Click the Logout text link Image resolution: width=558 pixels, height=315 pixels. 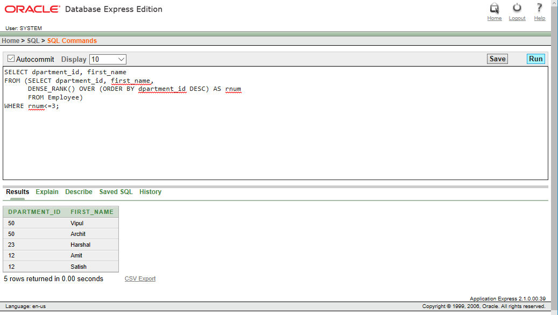pos(517,18)
